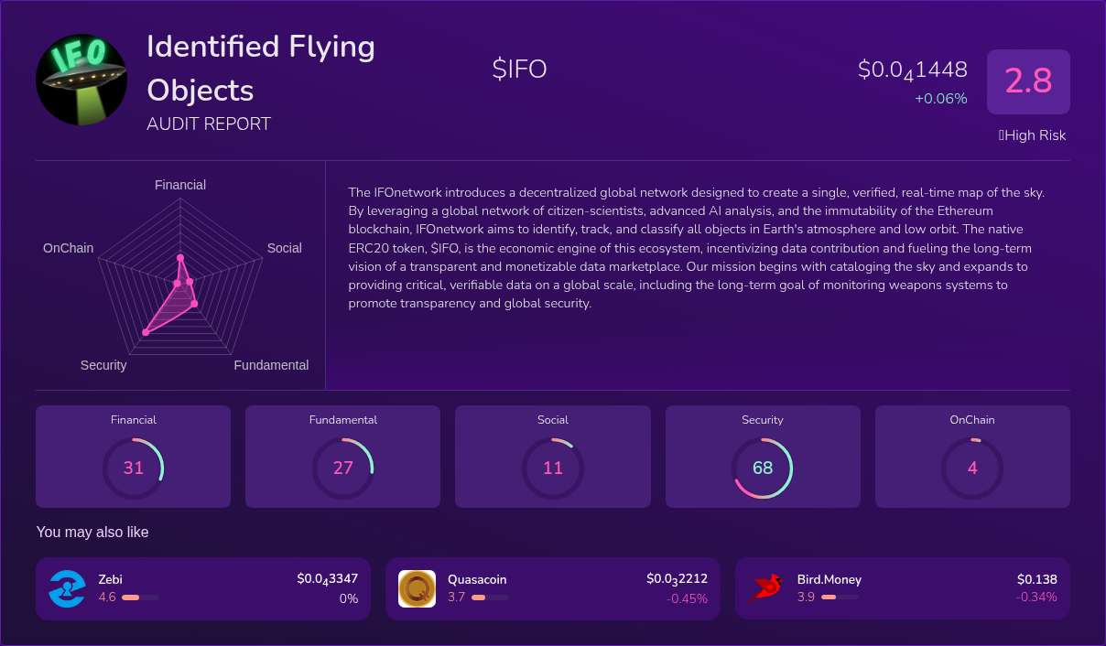
Task: Click the IFO UFO logo icon
Action: coord(81,80)
